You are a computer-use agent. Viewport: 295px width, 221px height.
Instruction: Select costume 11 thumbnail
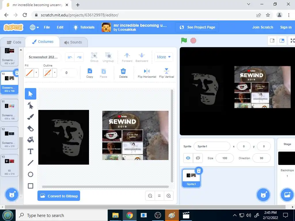[10, 110]
